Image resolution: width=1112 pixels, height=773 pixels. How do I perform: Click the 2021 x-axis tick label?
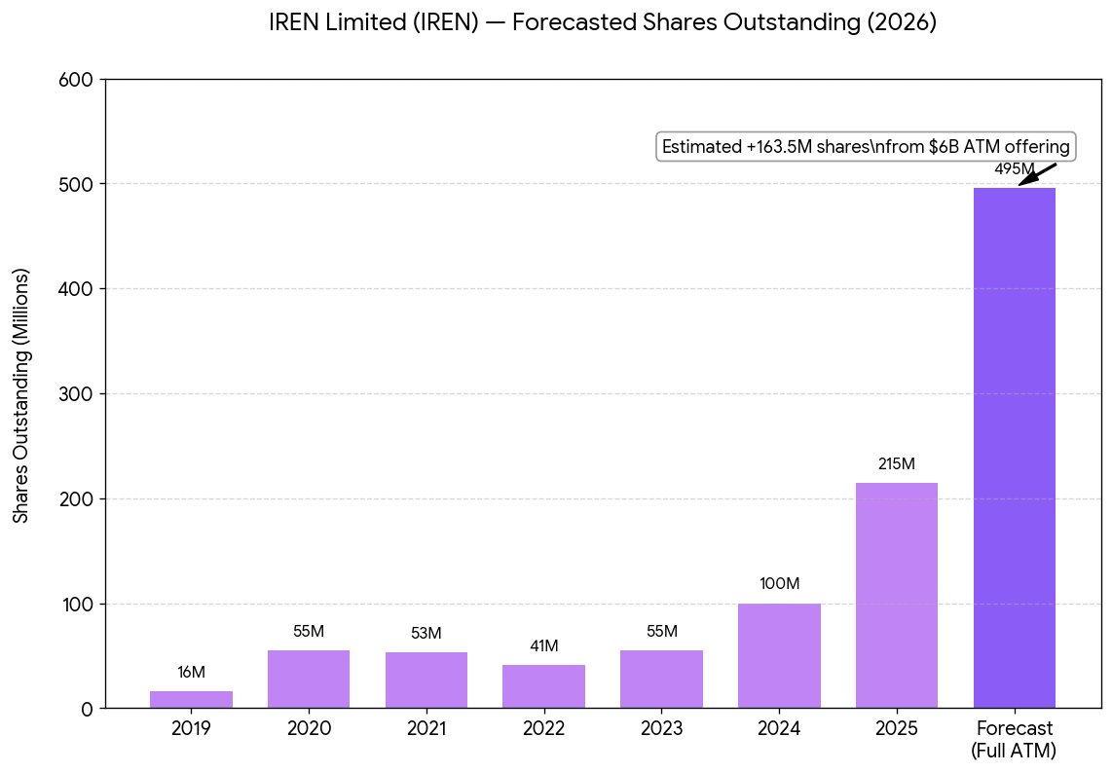point(426,728)
